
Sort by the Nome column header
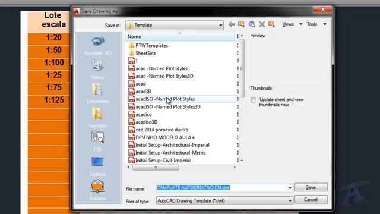pyautogui.click(x=180, y=37)
